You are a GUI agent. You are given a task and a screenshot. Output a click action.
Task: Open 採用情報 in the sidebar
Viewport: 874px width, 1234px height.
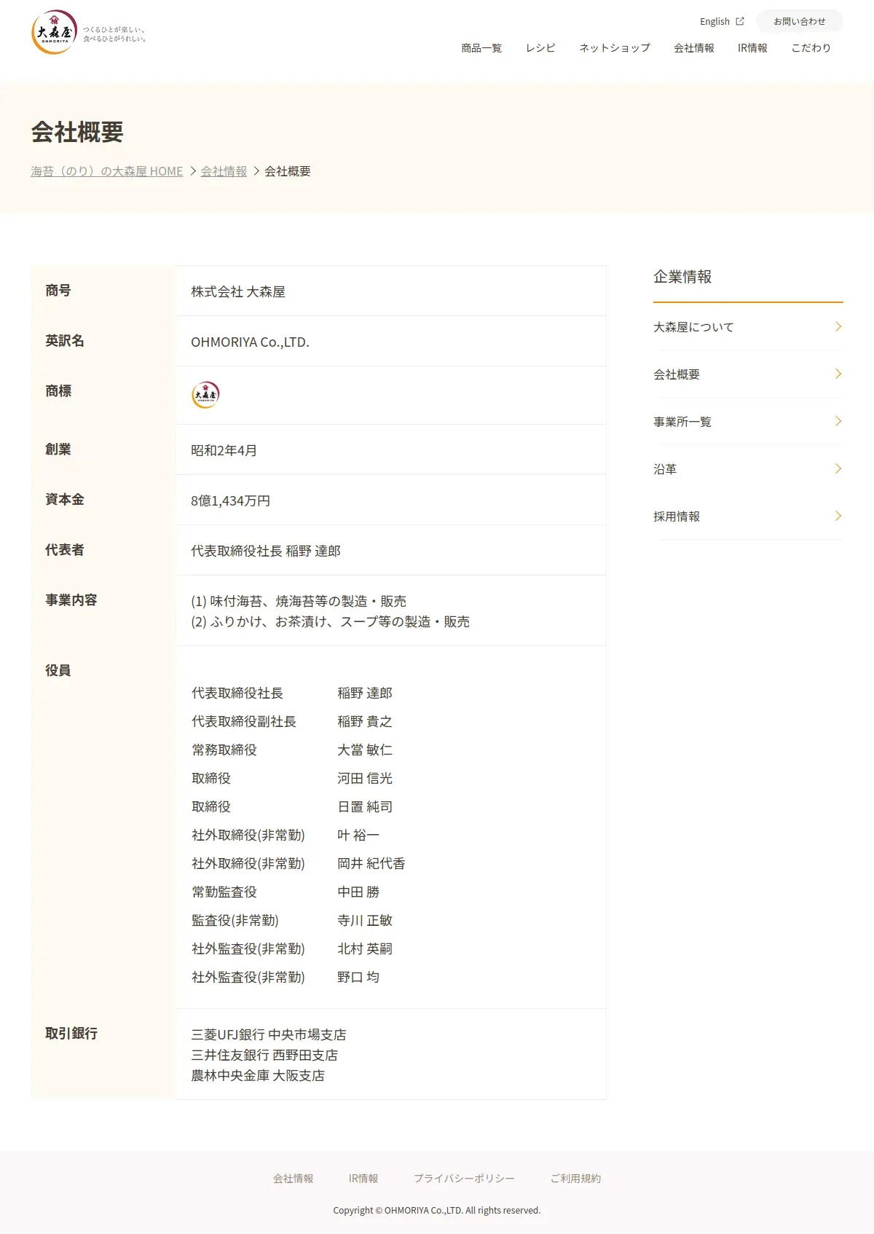[x=748, y=516]
